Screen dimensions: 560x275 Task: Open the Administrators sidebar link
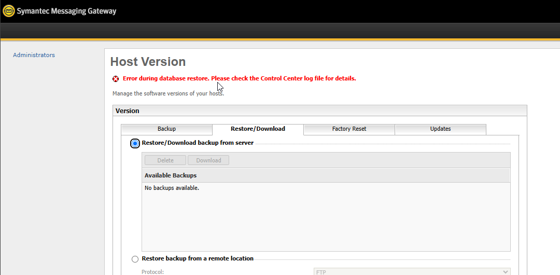point(34,55)
